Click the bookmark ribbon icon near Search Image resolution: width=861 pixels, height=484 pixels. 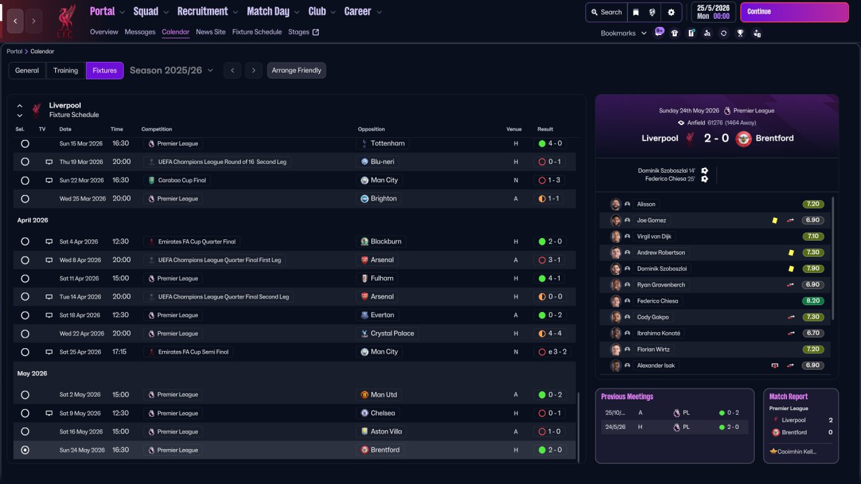tap(636, 12)
